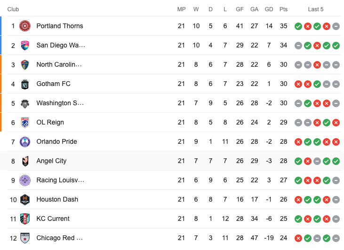The width and height of the screenshot is (344, 250).
Task: Click the Washington Spirit crest icon
Action: coord(25,103)
